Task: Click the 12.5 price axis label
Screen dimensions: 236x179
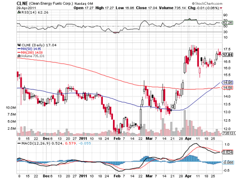Action: (227, 121)
